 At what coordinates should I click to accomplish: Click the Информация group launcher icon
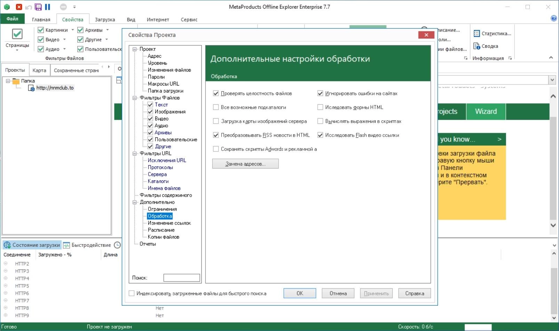point(510,58)
